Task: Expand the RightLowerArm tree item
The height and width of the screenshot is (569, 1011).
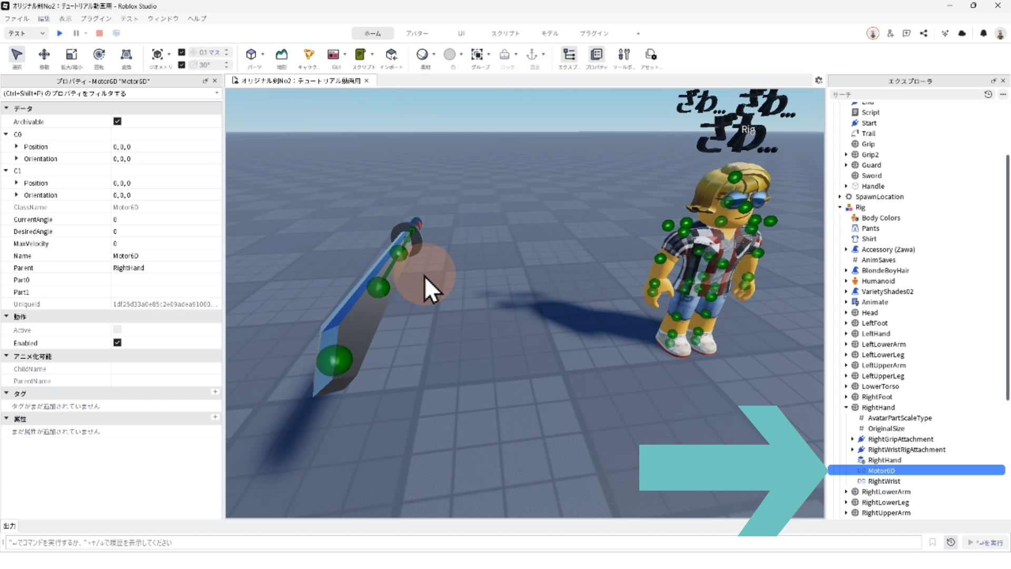Action: click(x=846, y=492)
